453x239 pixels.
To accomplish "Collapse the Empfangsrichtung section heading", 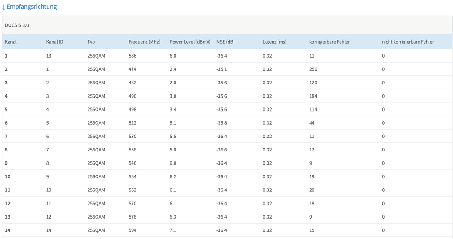I will (31, 7).
